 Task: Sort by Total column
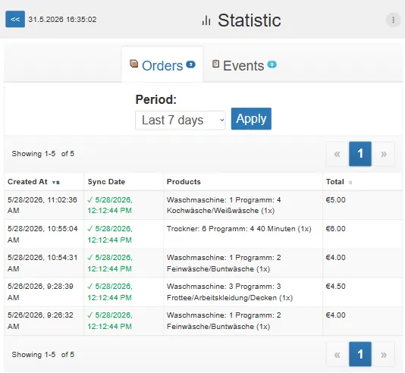tap(362, 182)
